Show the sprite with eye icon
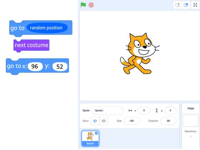 95,121
